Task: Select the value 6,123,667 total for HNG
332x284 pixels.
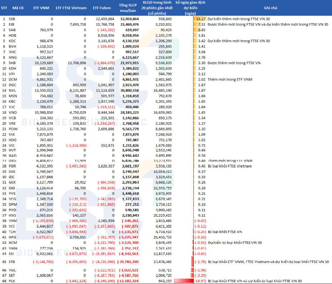Action: coord(130,57)
